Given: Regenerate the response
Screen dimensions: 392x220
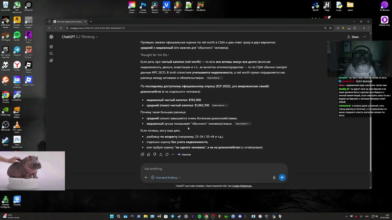Looking at the screenshot, I should point(167,155).
